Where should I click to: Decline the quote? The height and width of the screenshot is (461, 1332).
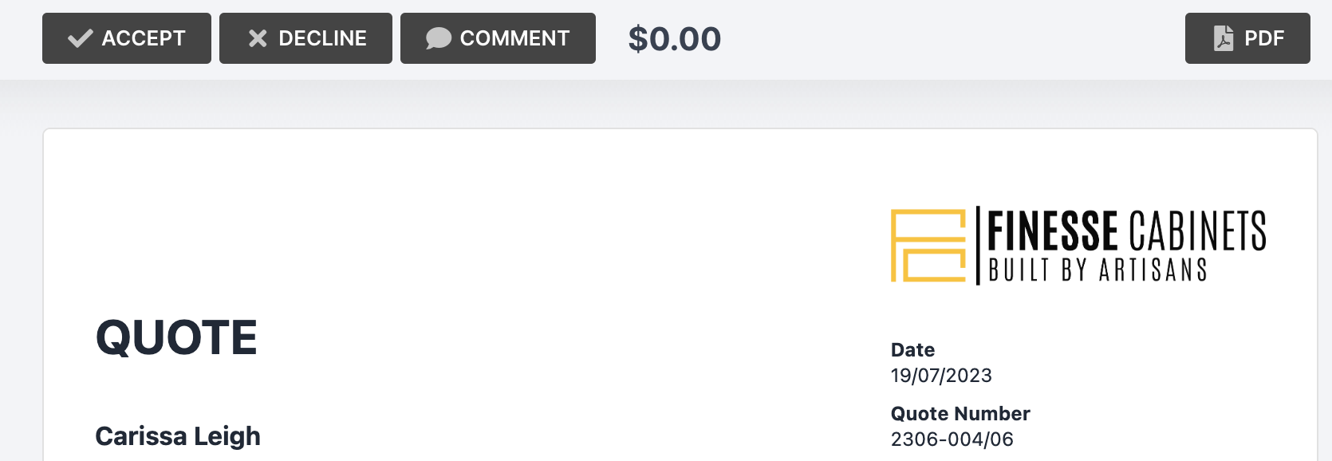[305, 38]
